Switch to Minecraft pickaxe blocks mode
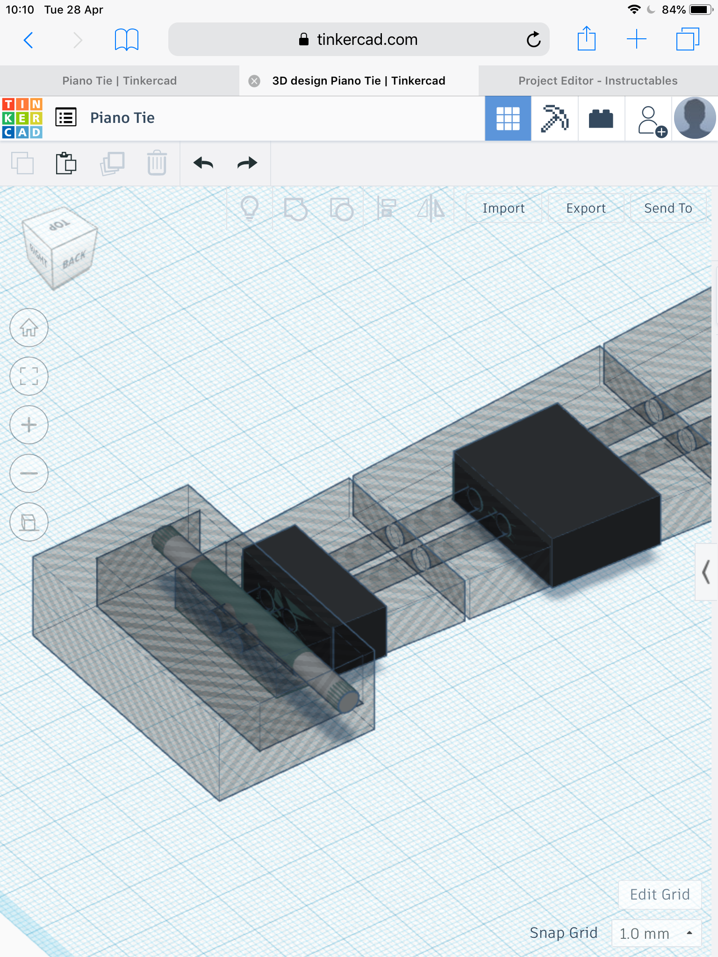The image size is (718, 957). [x=554, y=119]
